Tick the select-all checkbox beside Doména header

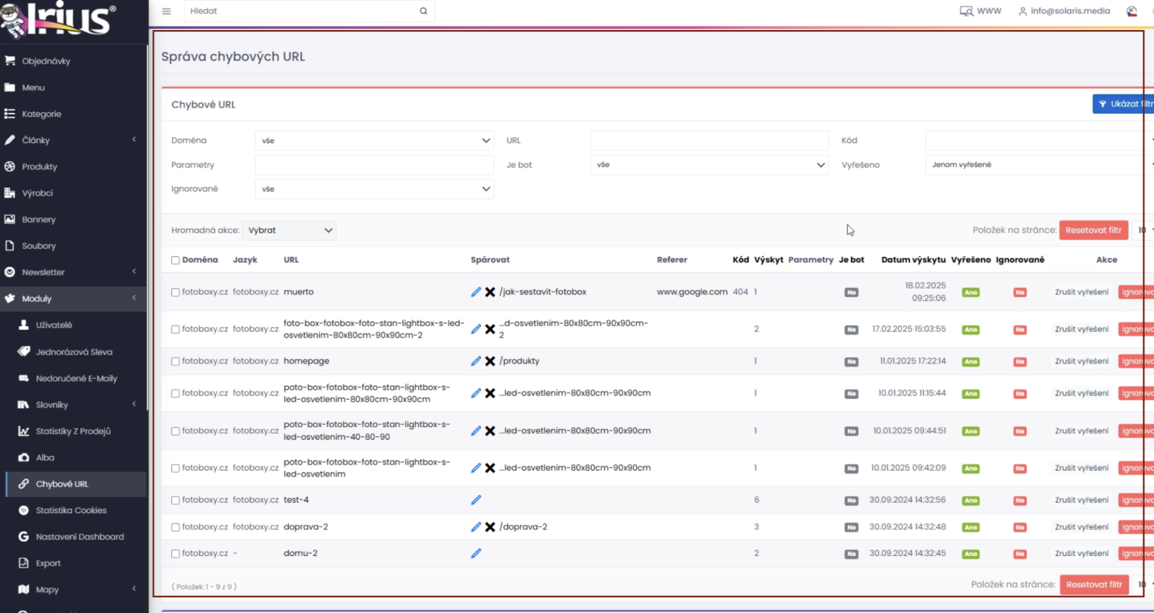click(176, 260)
